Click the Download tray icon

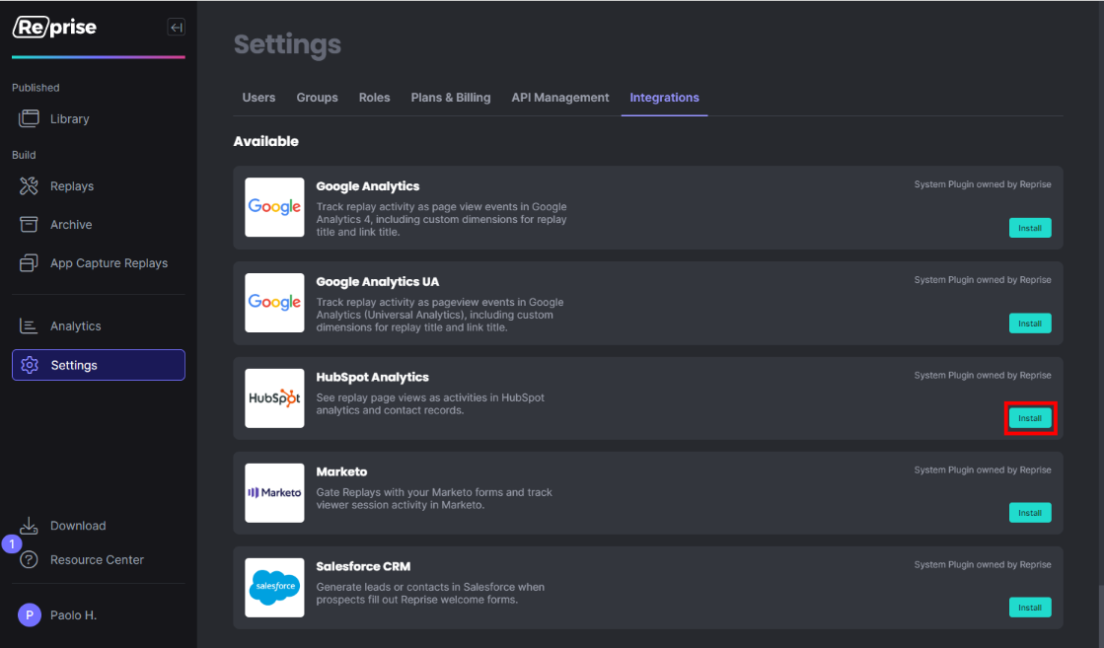click(x=29, y=526)
